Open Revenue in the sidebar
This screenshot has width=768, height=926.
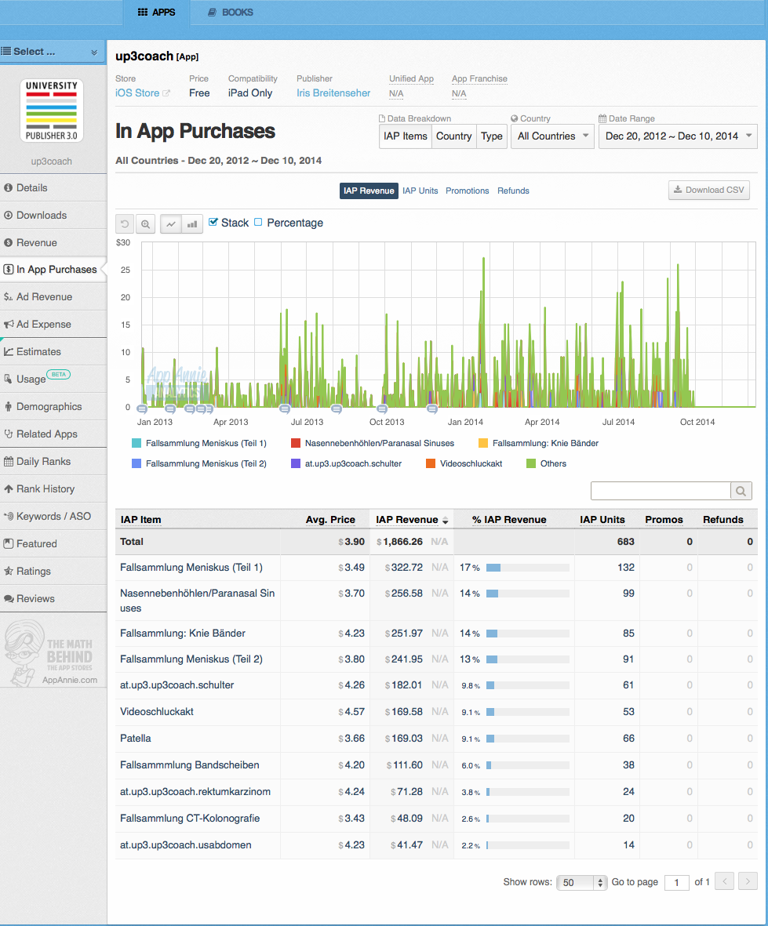pos(53,243)
